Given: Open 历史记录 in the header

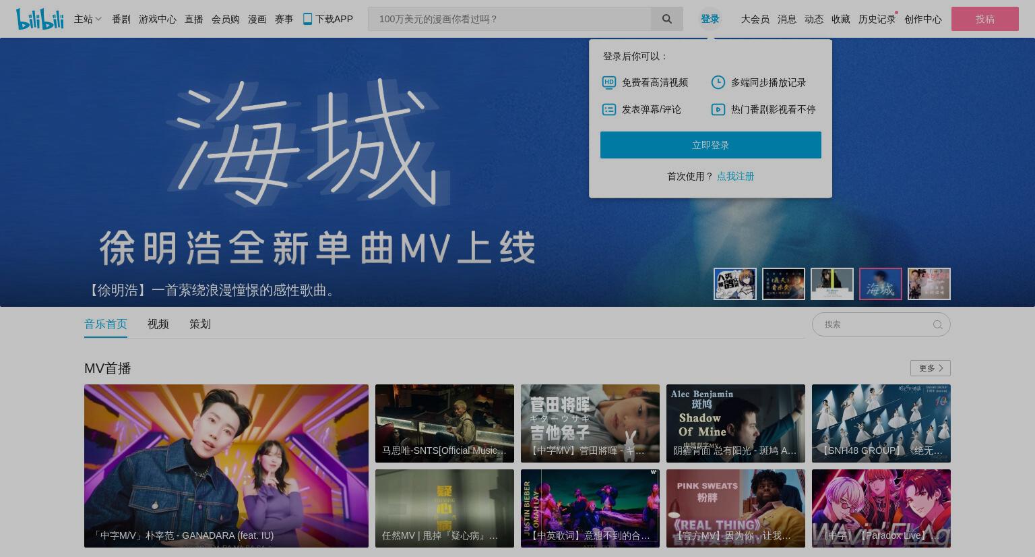Looking at the screenshot, I should pos(877,19).
